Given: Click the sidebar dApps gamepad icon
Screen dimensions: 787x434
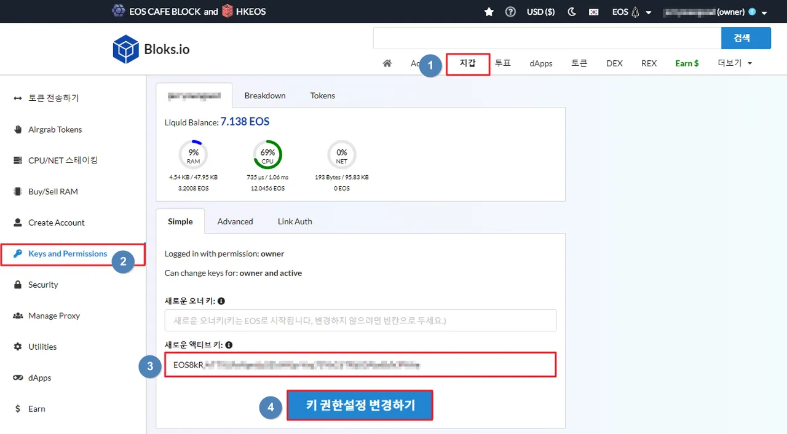Looking at the screenshot, I should [x=18, y=378].
